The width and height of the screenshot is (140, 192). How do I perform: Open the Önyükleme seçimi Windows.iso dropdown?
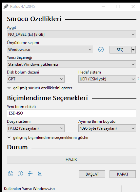pyautogui.click(x=50, y=50)
